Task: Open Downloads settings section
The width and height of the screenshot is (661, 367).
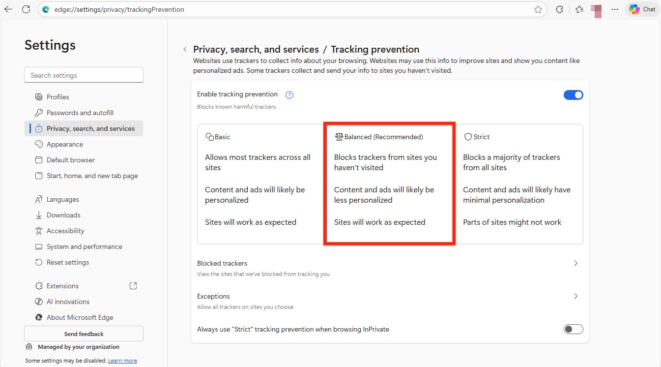Action: pyautogui.click(x=84, y=215)
